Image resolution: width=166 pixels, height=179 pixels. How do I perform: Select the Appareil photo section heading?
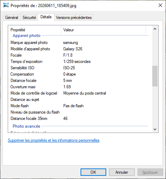(x=26, y=36)
